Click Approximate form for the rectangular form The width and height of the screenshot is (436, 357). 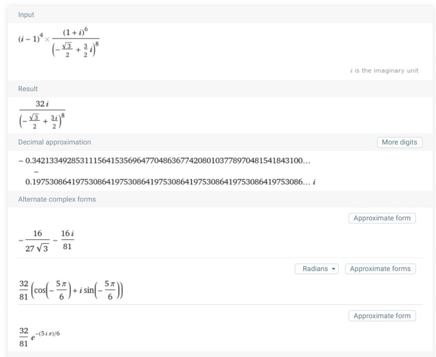pyautogui.click(x=381, y=218)
